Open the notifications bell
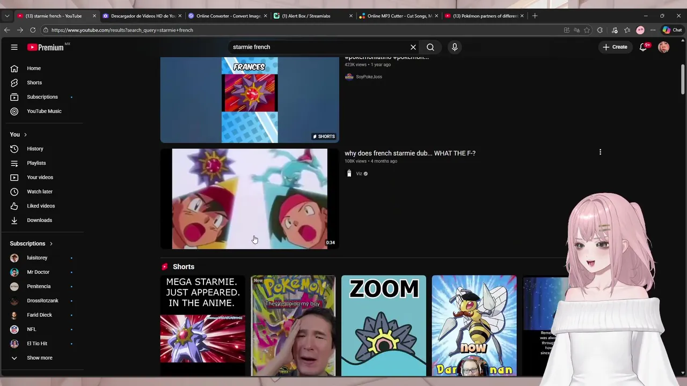The image size is (687, 386). click(x=643, y=47)
